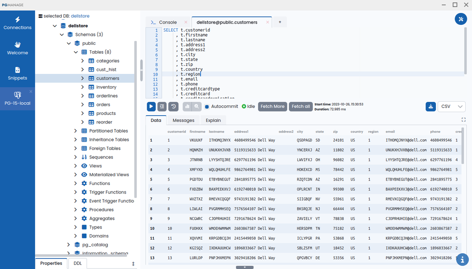Viewport: 472px width, 269px height.
Task: Expand the orders table node
Action: click(83, 105)
